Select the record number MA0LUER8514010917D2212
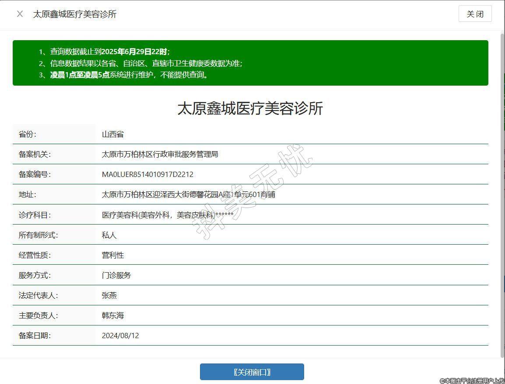The width and height of the screenshot is (505, 384). pos(147,174)
